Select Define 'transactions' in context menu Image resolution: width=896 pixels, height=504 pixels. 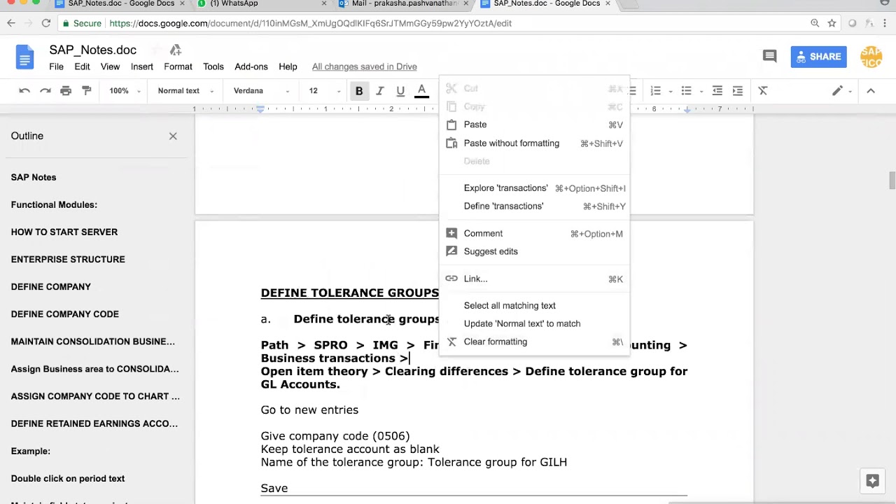click(x=535, y=206)
